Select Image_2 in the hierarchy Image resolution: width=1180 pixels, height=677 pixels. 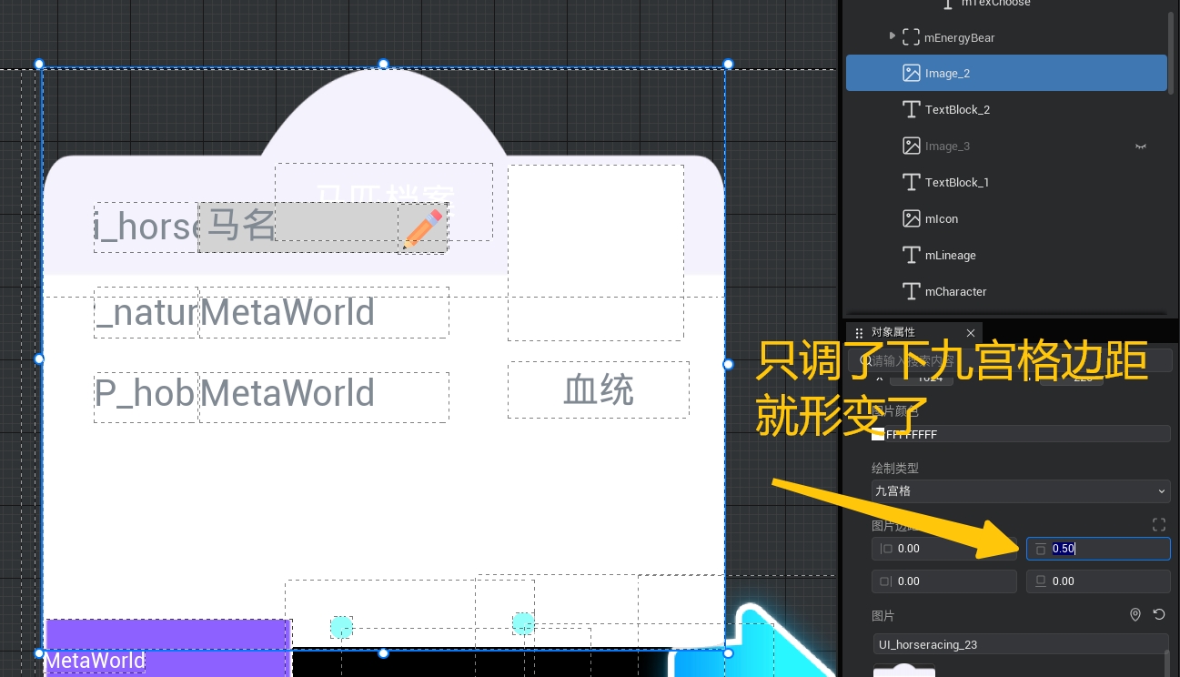coord(1006,73)
